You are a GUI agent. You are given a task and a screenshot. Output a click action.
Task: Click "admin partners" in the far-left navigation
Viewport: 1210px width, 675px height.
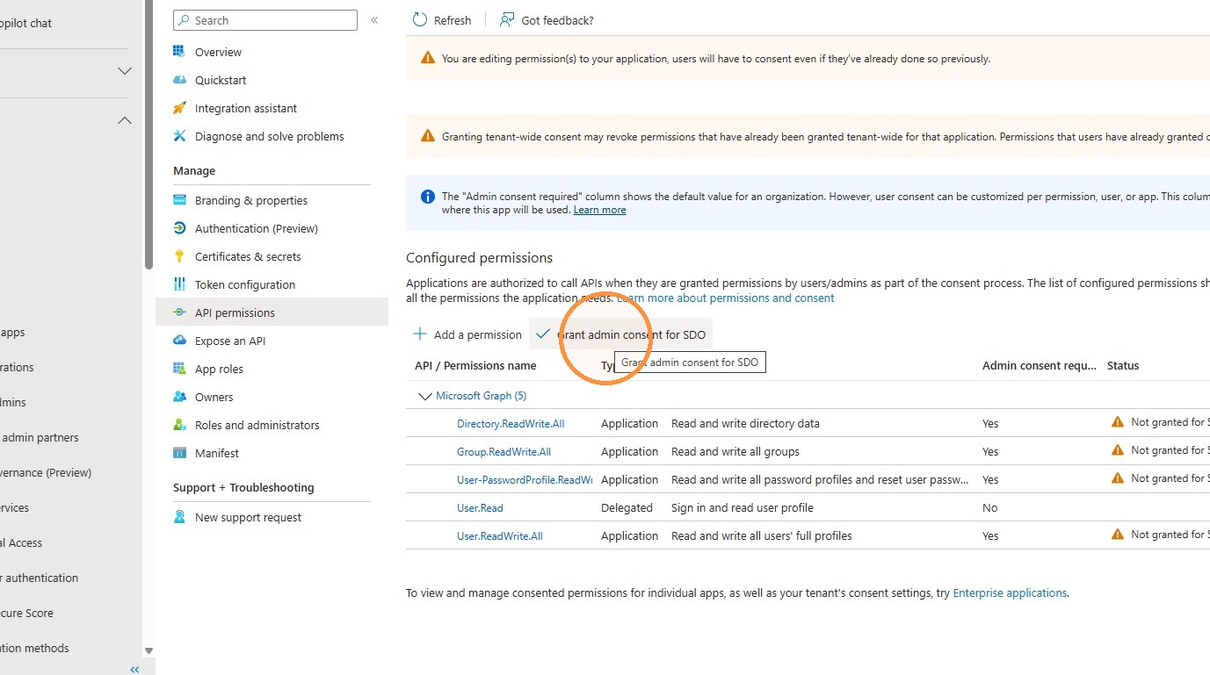point(40,438)
